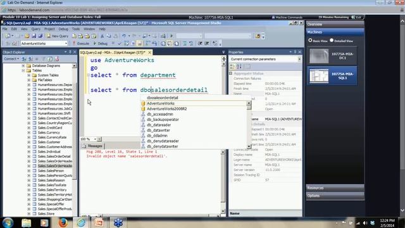Click the Firefox icon in the taskbar
This screenshot has height=228, width=405.
(x=63, y=222)
